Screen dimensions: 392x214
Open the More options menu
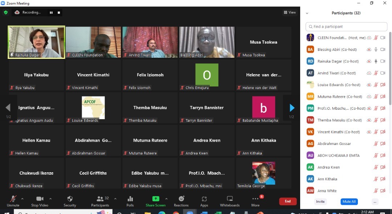coord(256,201)
